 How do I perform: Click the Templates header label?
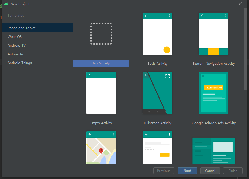tap(15, 15)
